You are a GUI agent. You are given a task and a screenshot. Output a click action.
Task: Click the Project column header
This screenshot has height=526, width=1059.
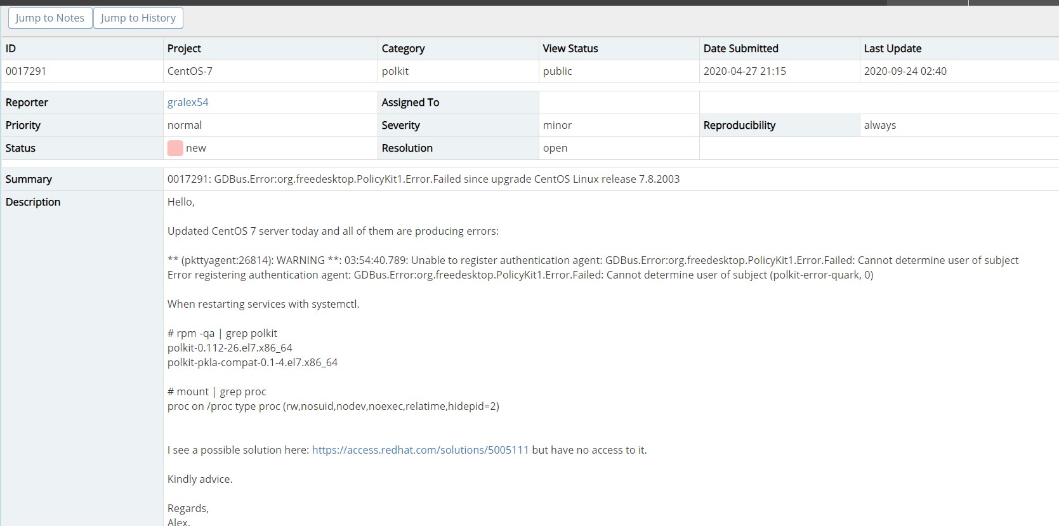coord(184,48)
